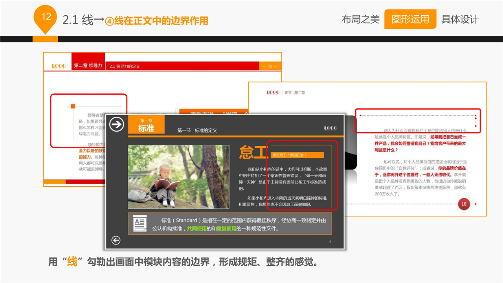Click the red 第二章 领导力 tab
The height and width of the screenshot is (283, 503).
pos(88,65)
